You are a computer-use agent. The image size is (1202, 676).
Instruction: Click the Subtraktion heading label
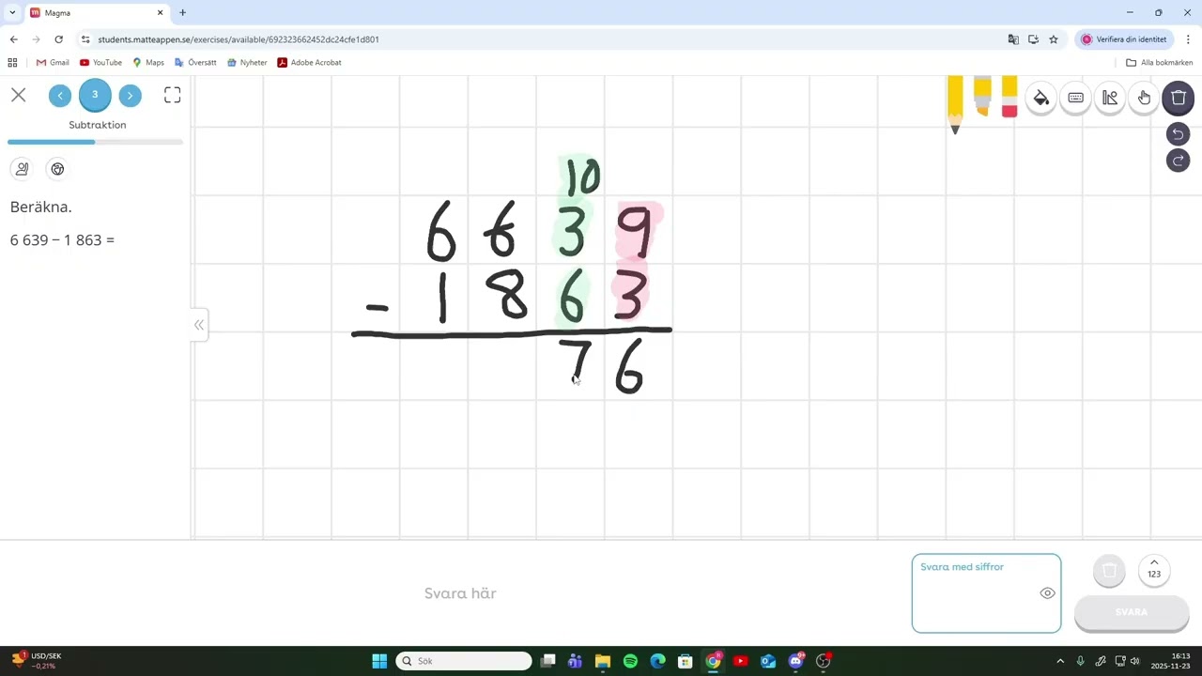[x=98, y=125]
